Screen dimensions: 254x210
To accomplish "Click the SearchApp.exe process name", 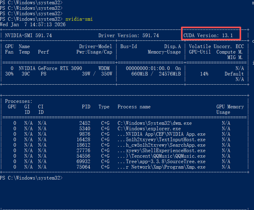I will [162, 145].
